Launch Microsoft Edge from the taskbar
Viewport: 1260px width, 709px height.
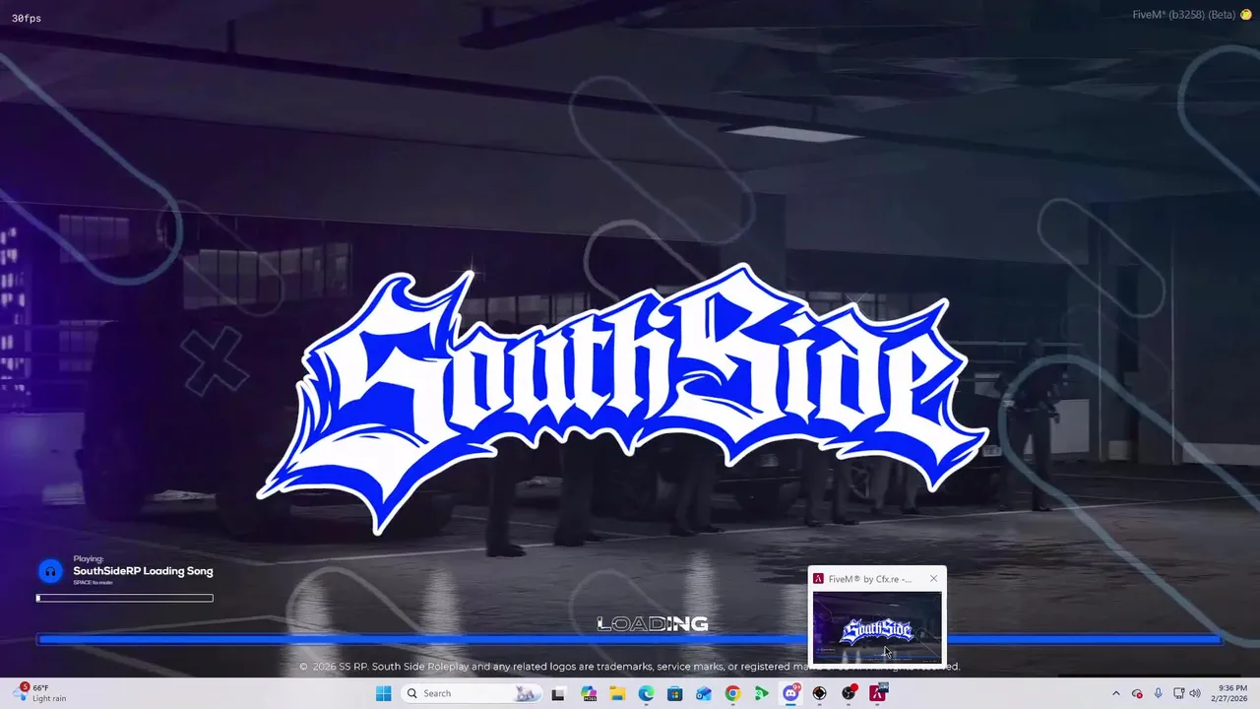(x=646, y=693)
